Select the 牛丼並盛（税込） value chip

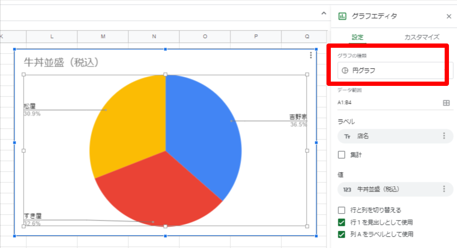pos(395,189)
